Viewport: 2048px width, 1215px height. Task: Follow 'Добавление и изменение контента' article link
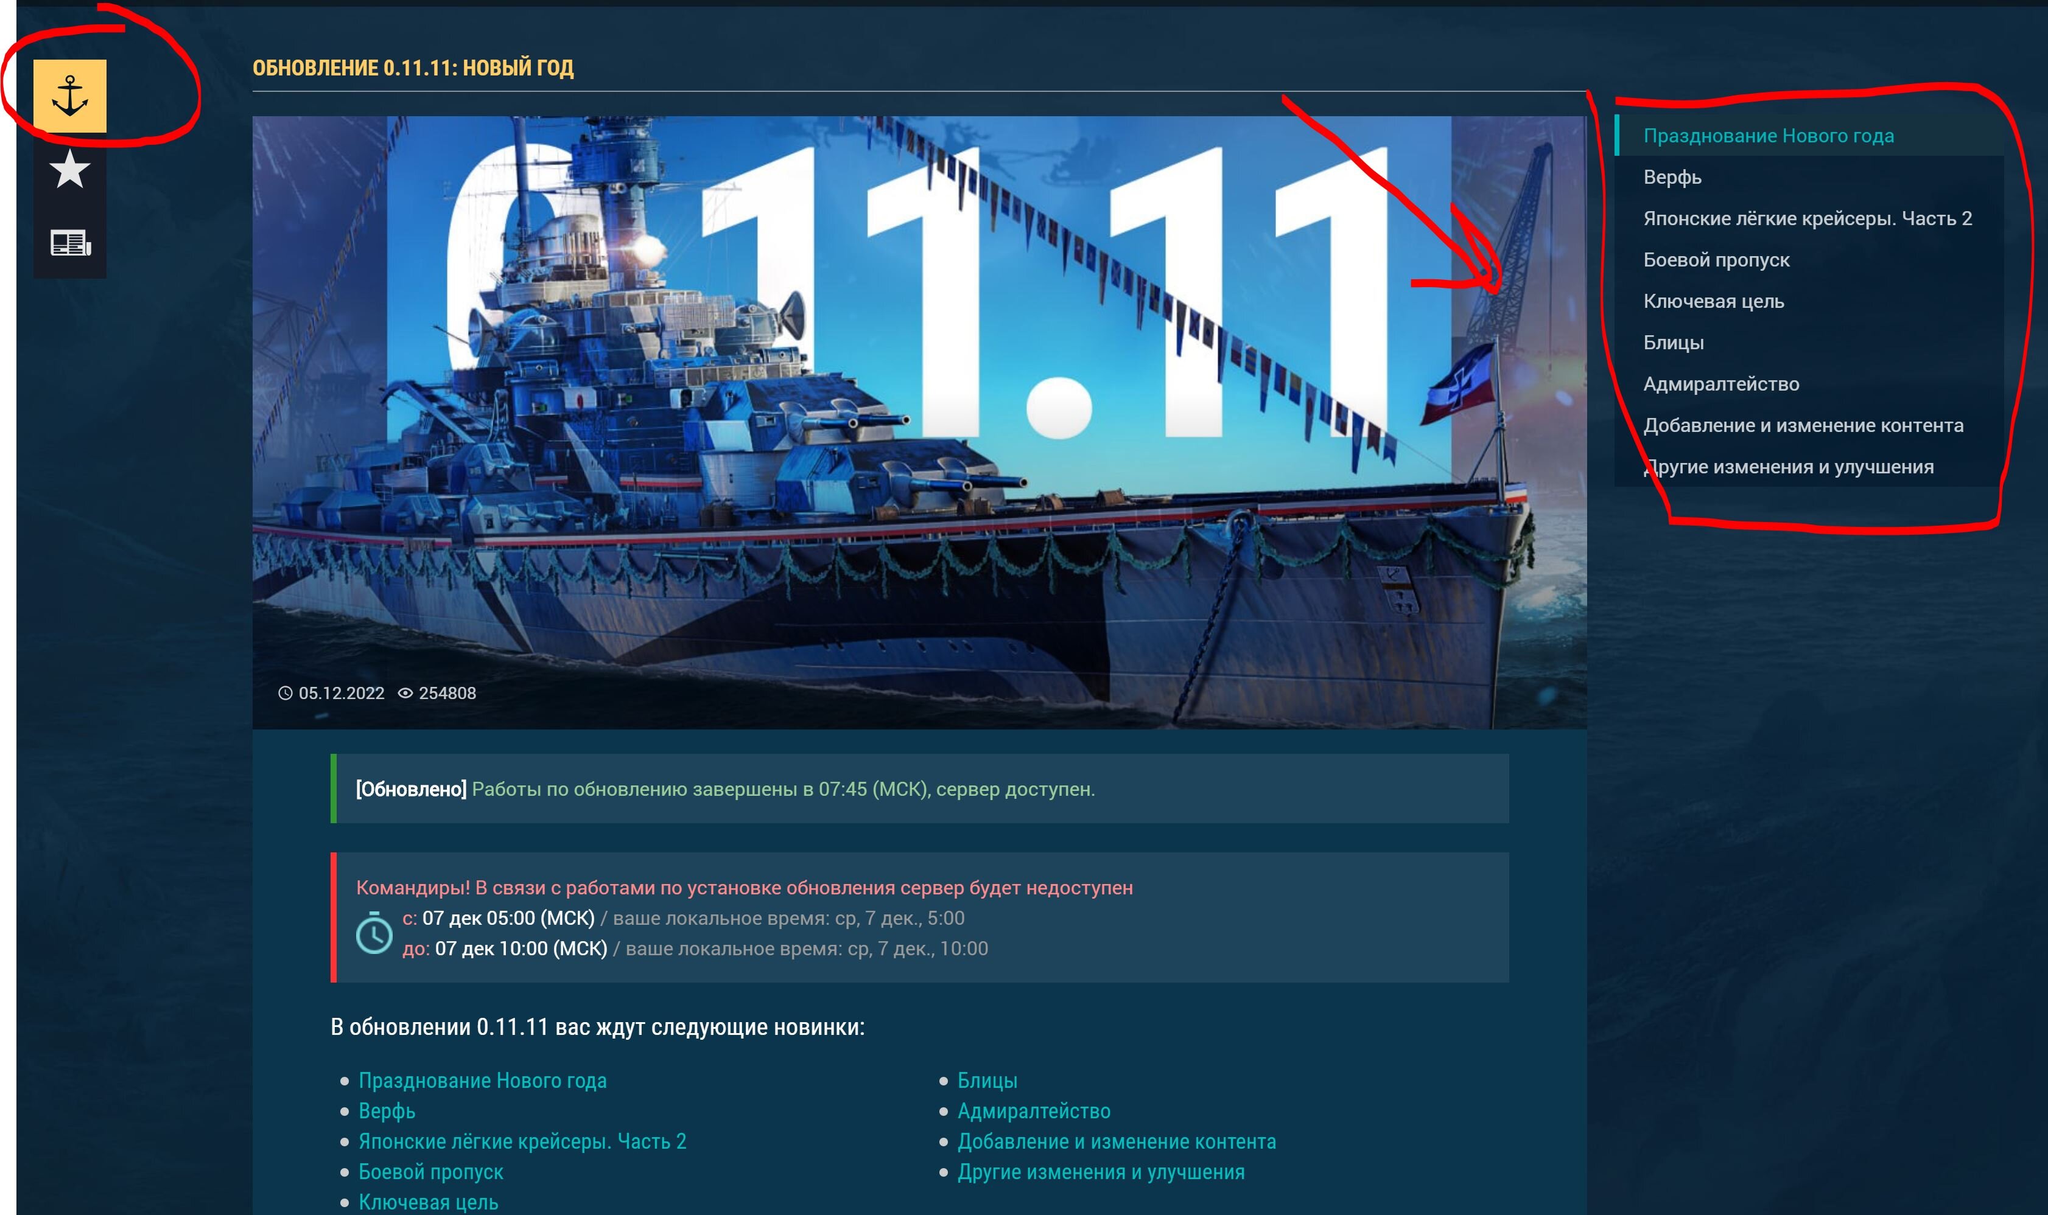(1117, 1141)
